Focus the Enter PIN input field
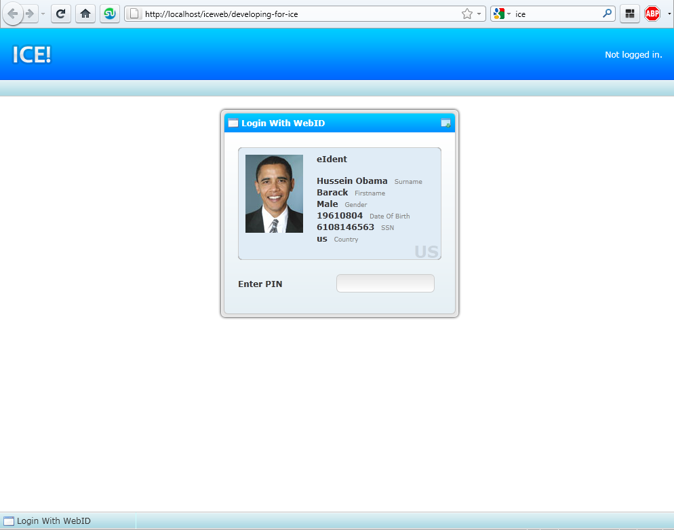This screenshot has width=674, height=530. click(x=385, y=284)
